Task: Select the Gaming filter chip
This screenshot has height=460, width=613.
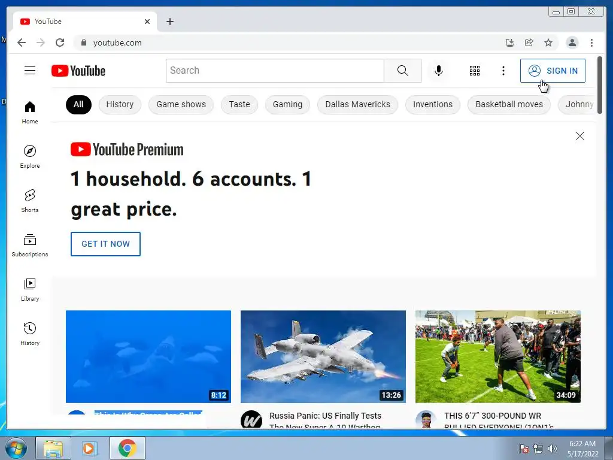Action: point(287,104)
